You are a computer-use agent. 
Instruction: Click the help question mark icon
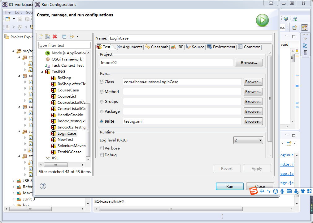[43, 186]
